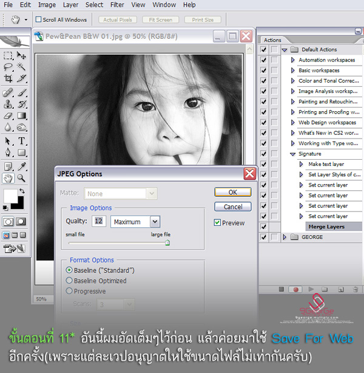364x373 pixels.
Task: Select the Slice tool
Action: (21, 78)
